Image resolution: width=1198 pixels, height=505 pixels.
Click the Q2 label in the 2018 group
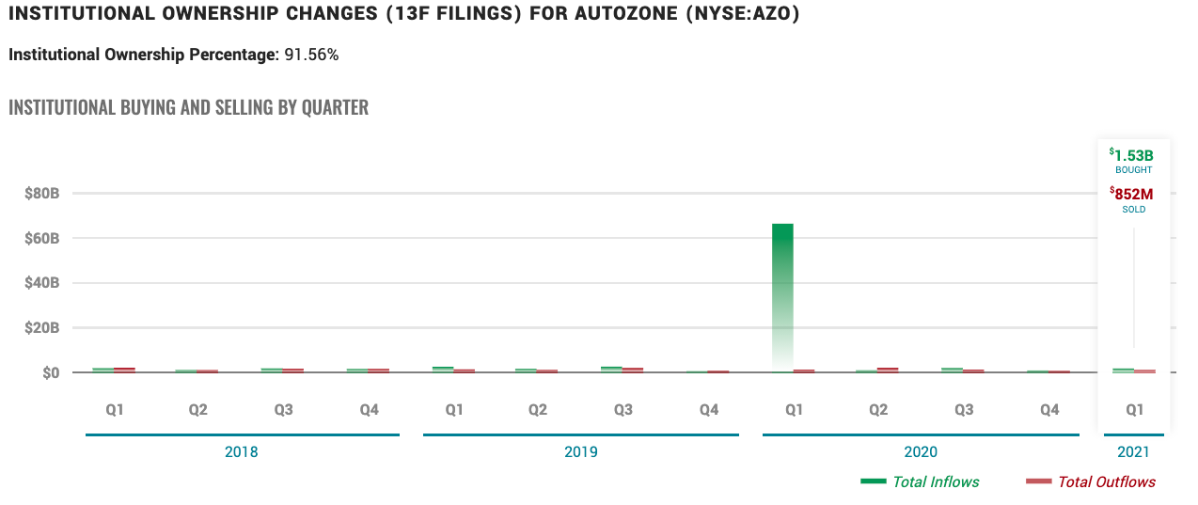[197, 410]
